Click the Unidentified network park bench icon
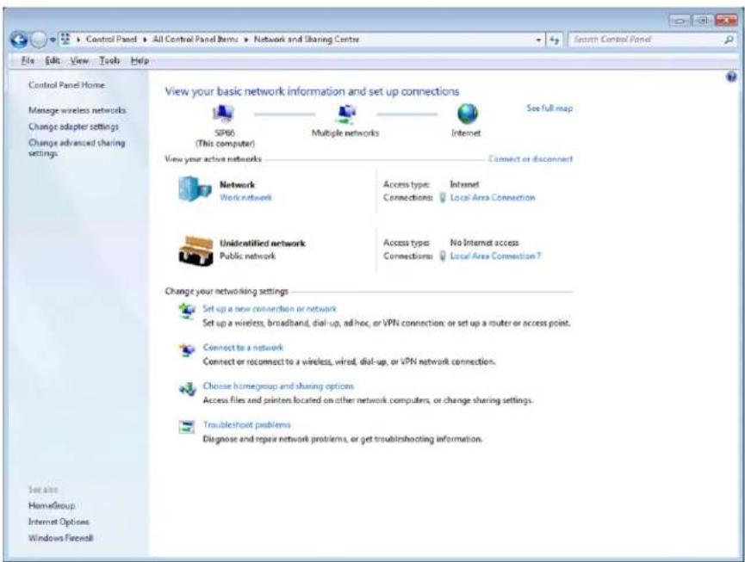 click(196, 250)
